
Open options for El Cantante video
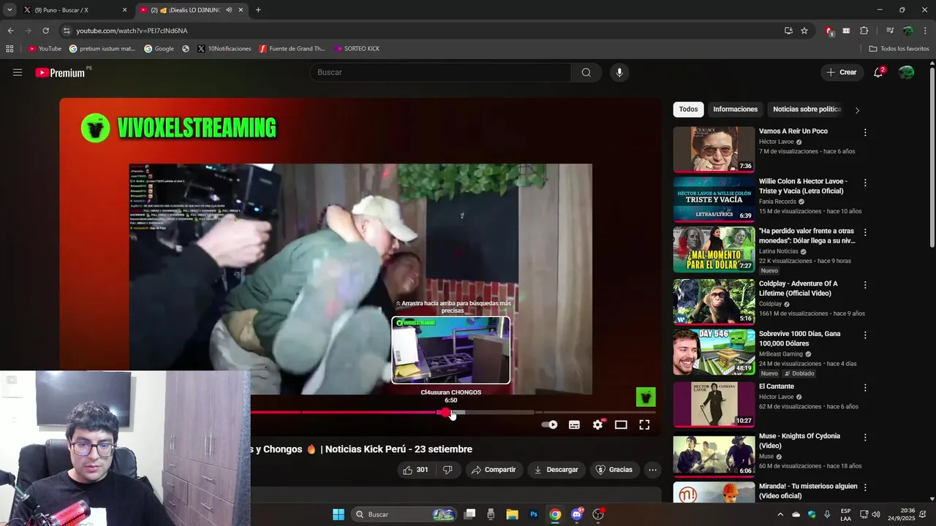click(865, 388)
